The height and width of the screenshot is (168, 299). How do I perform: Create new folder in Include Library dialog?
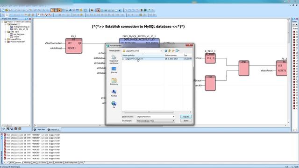click(x=173, y=51)
